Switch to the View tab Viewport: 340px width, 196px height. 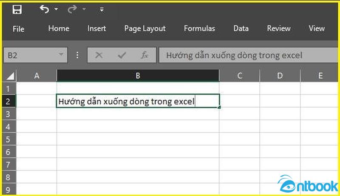point(317,28)
